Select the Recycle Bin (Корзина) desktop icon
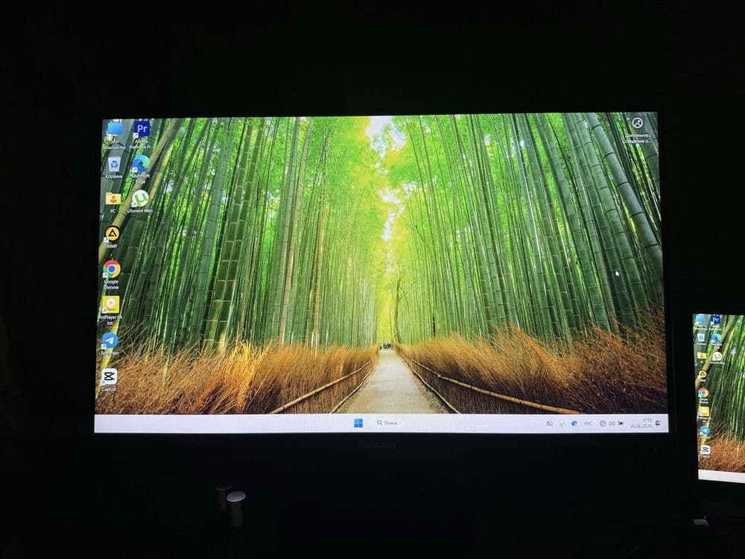The width and height of the screenshot is (745, 559). coord(114,168)
